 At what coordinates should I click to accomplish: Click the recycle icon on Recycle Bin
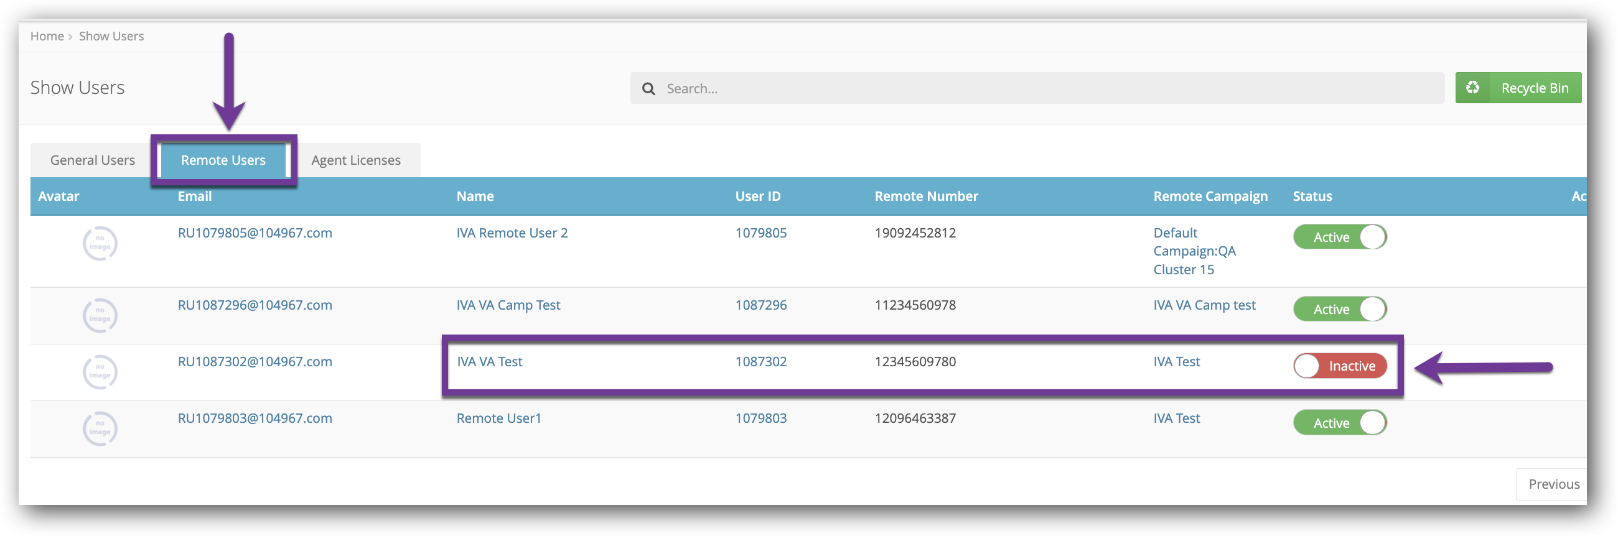1472,88
